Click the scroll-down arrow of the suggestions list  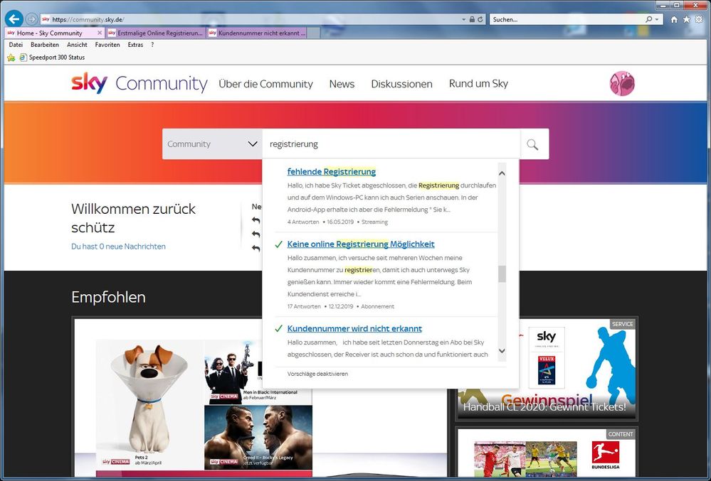click(502, 351)
